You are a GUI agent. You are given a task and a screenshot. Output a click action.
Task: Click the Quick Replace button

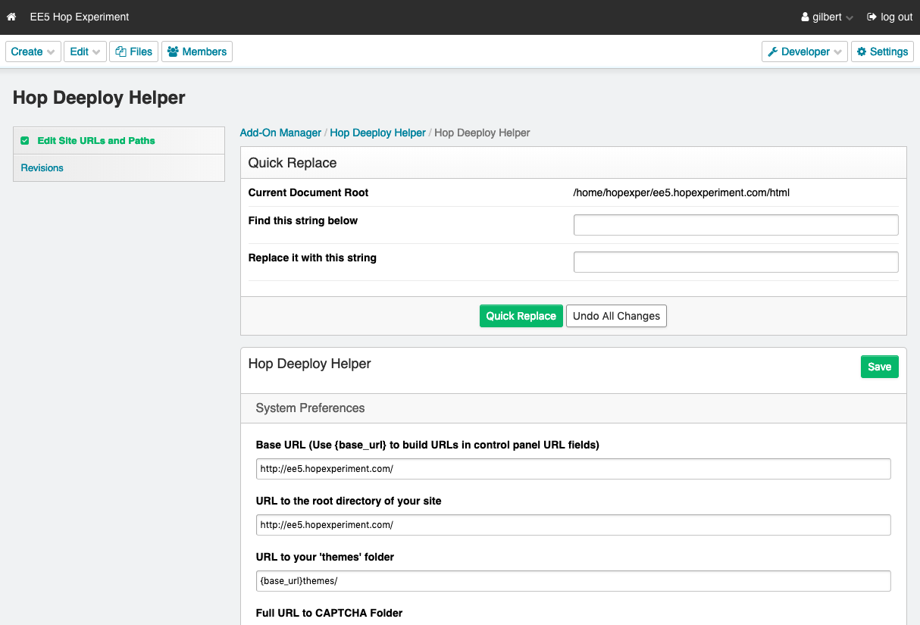[x=521, y=316]
